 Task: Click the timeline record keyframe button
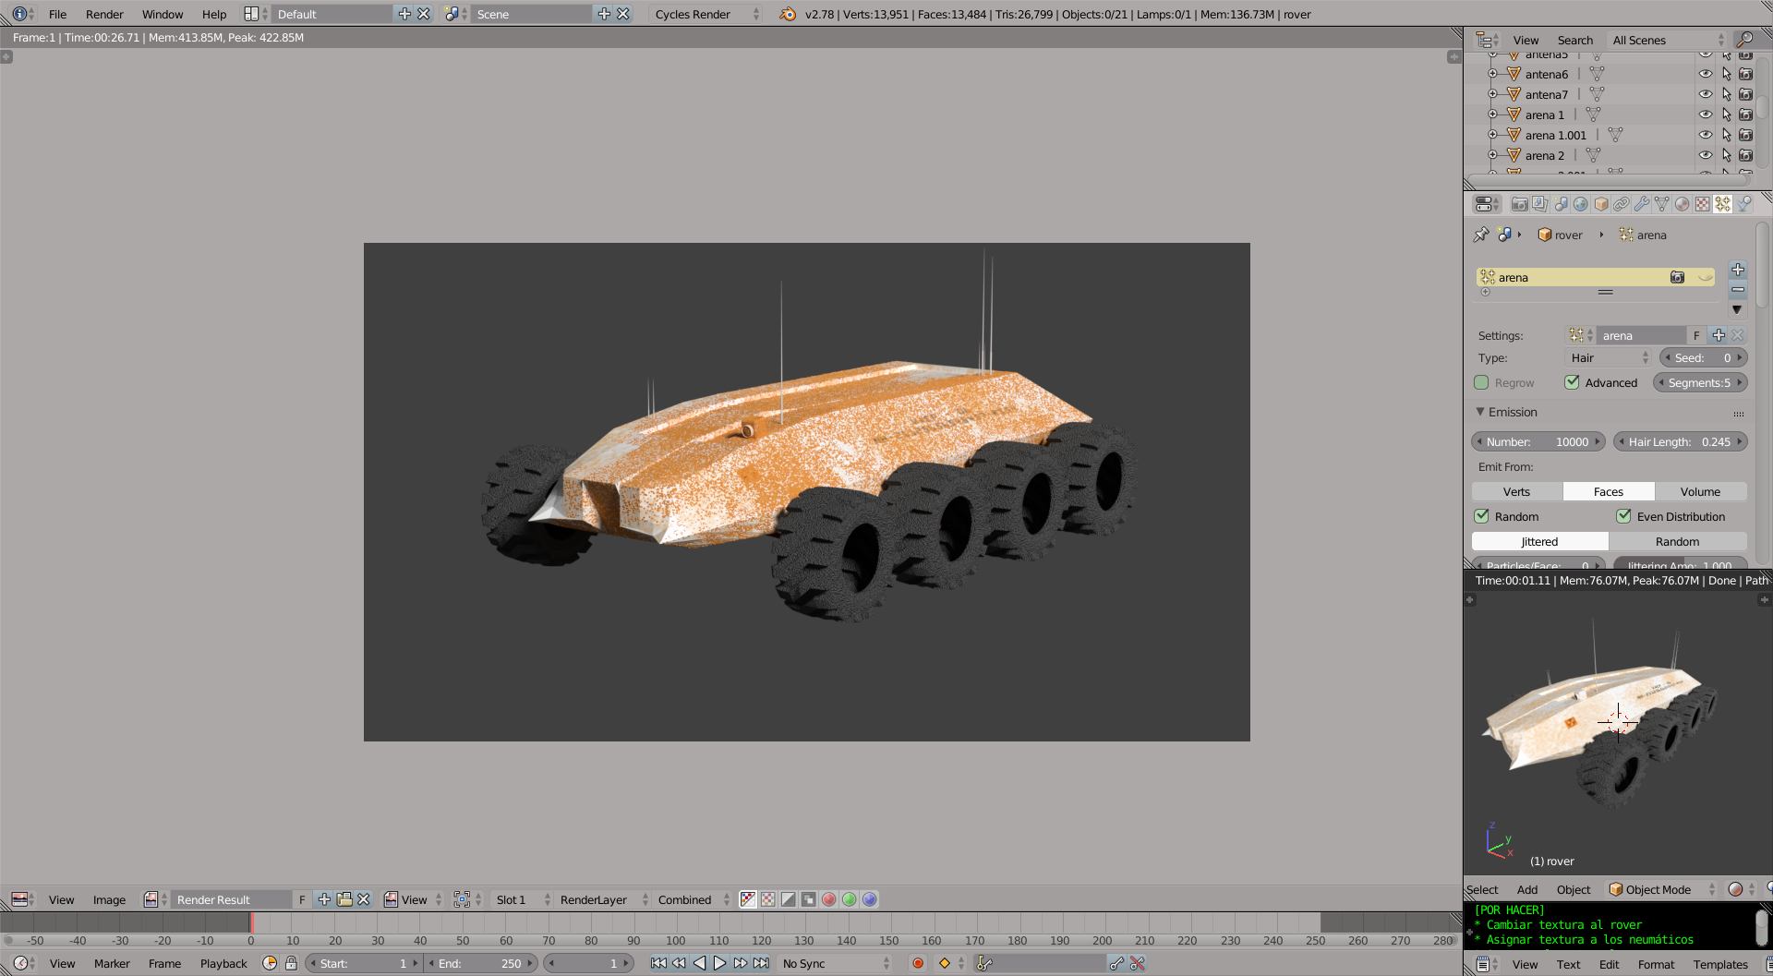[x=918, y=963]
